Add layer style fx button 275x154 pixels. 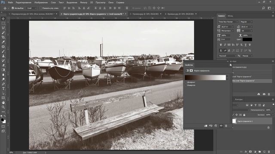coord(246,152)
